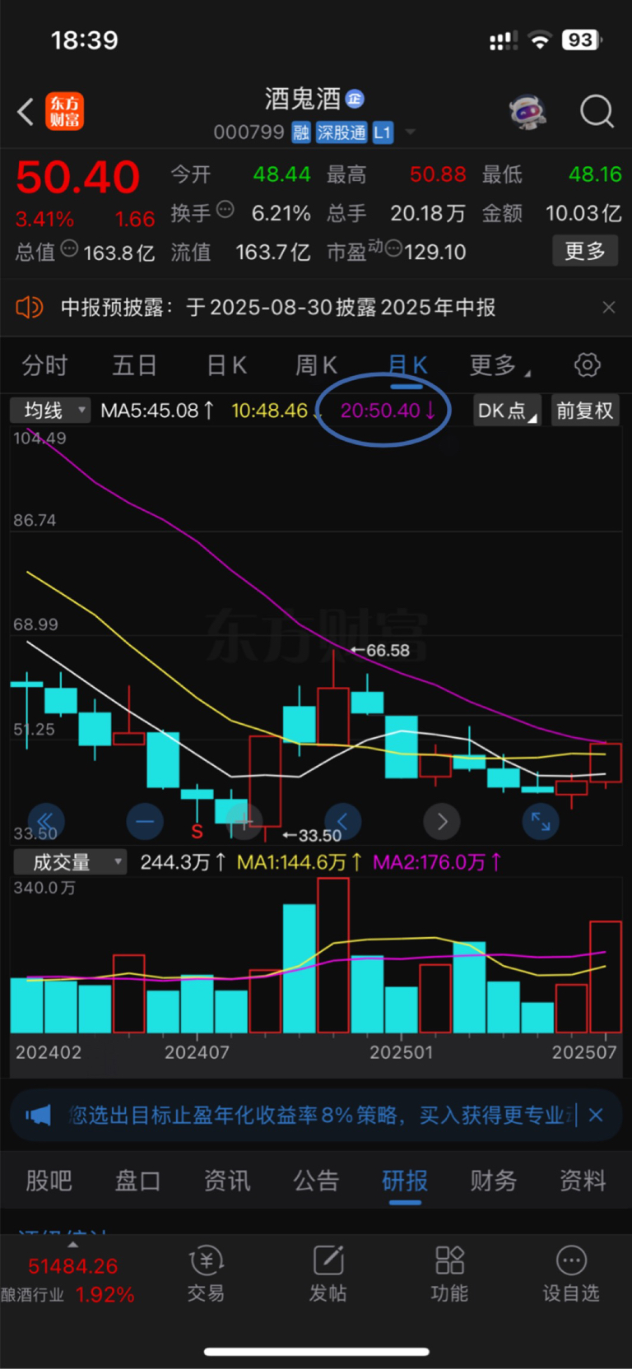This screenshot has width=632, height=1369.
Task: Tap the 总值 info icon
Action: 69,248
